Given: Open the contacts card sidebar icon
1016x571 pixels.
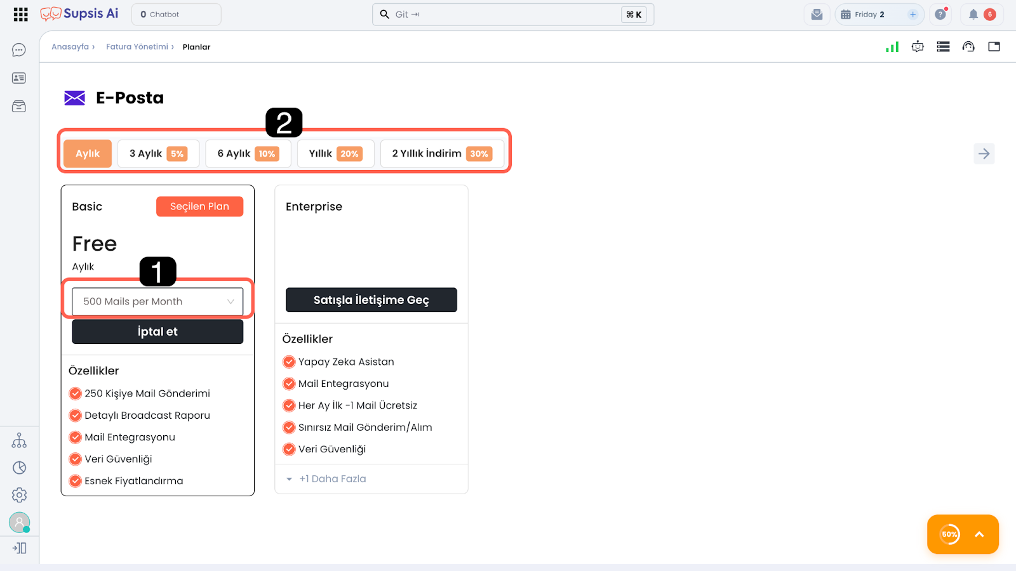Looking at the screenshot, I should coord(19,78).
